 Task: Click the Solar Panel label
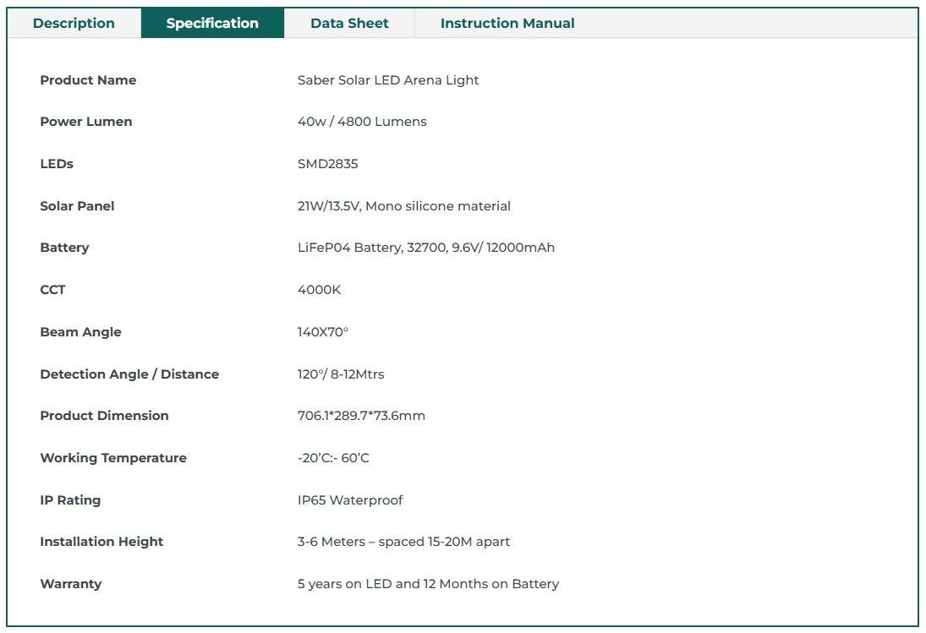[x=77, y=206]
